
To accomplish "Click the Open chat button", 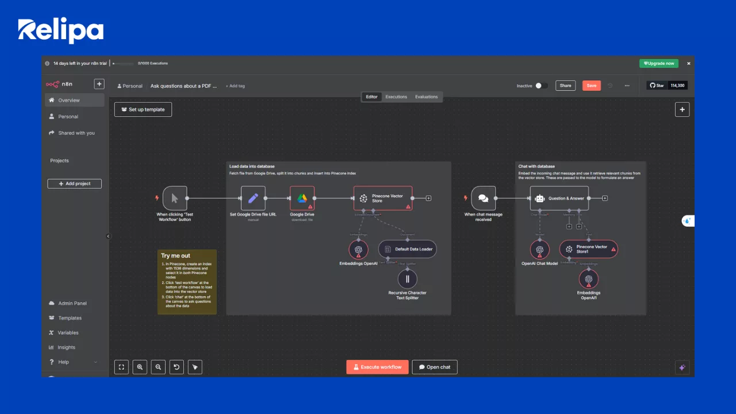I will [435, 367].
